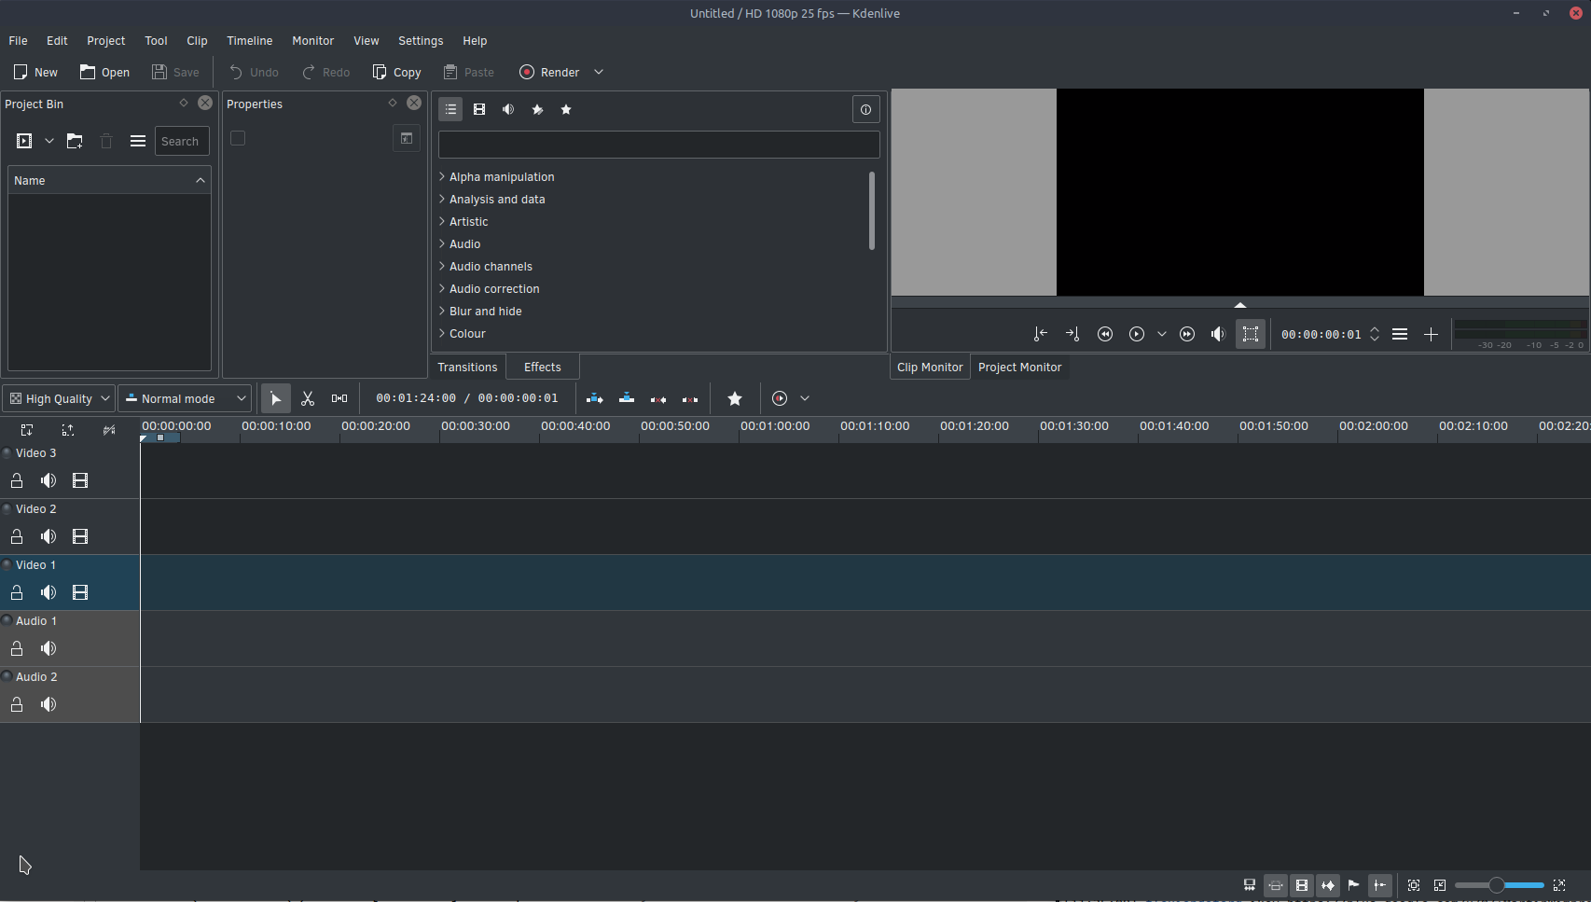1591x902 pixels.
Task: Open the play button options dropdown
Action: [1162, 334]
